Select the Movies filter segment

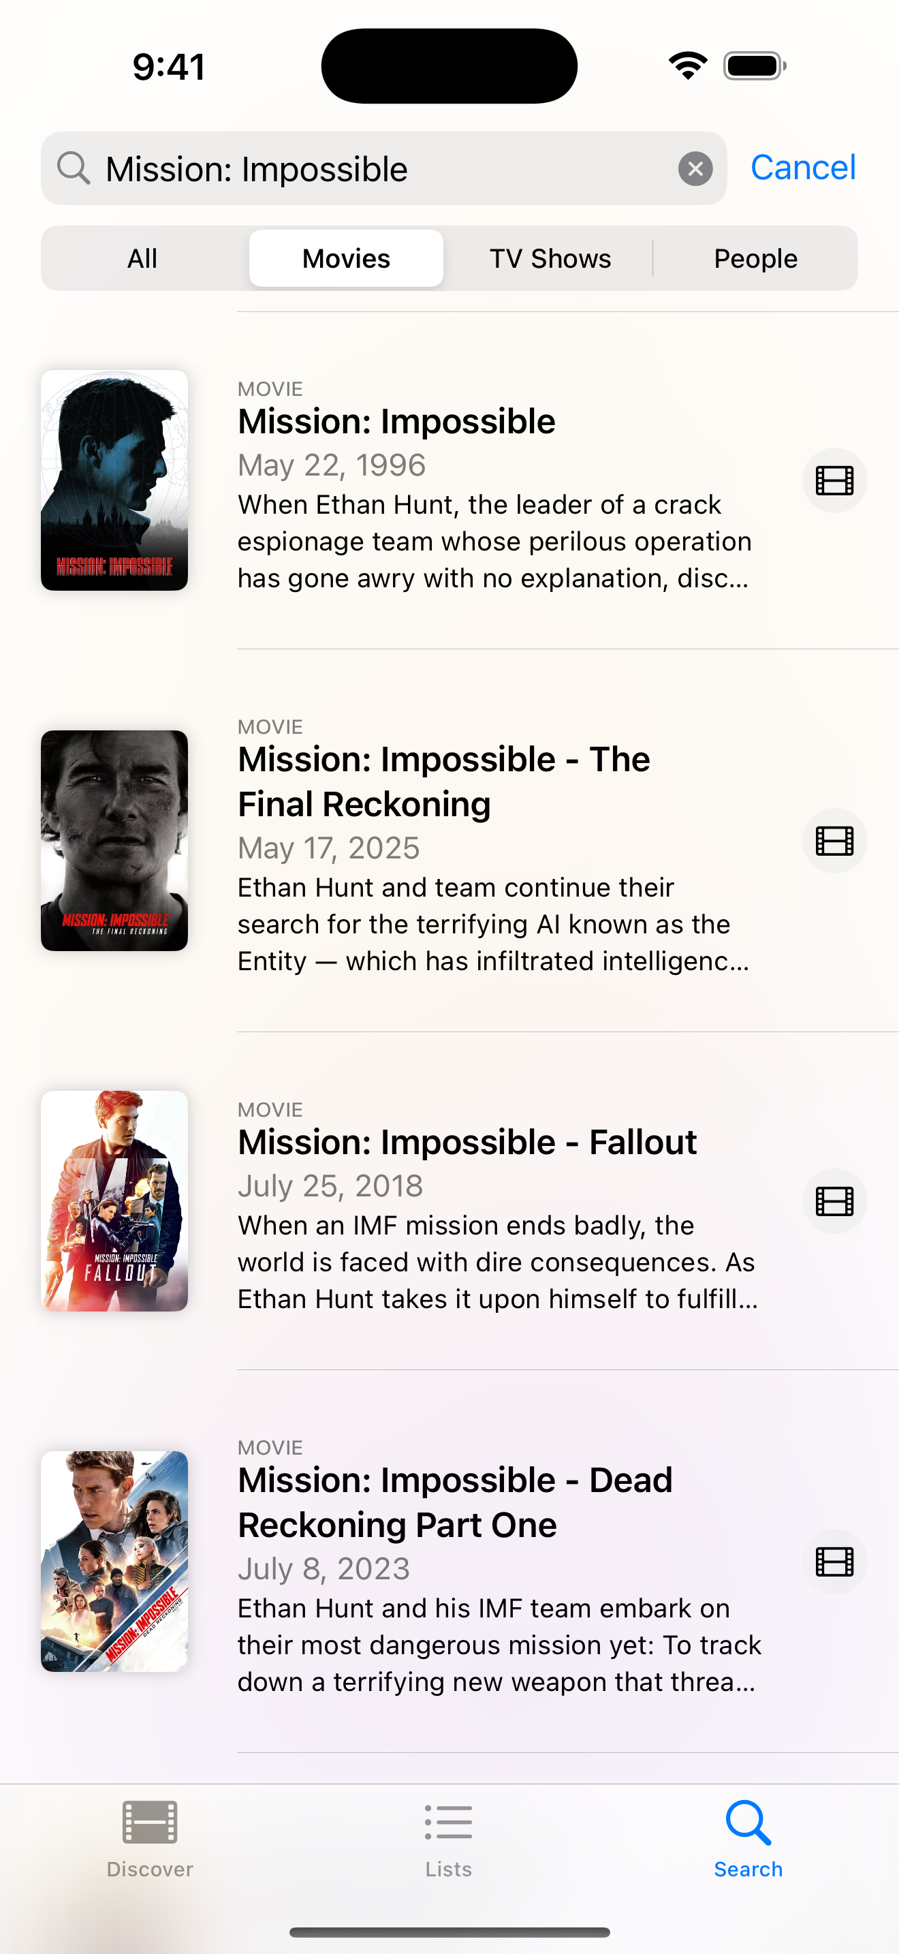tap(347, 259)
